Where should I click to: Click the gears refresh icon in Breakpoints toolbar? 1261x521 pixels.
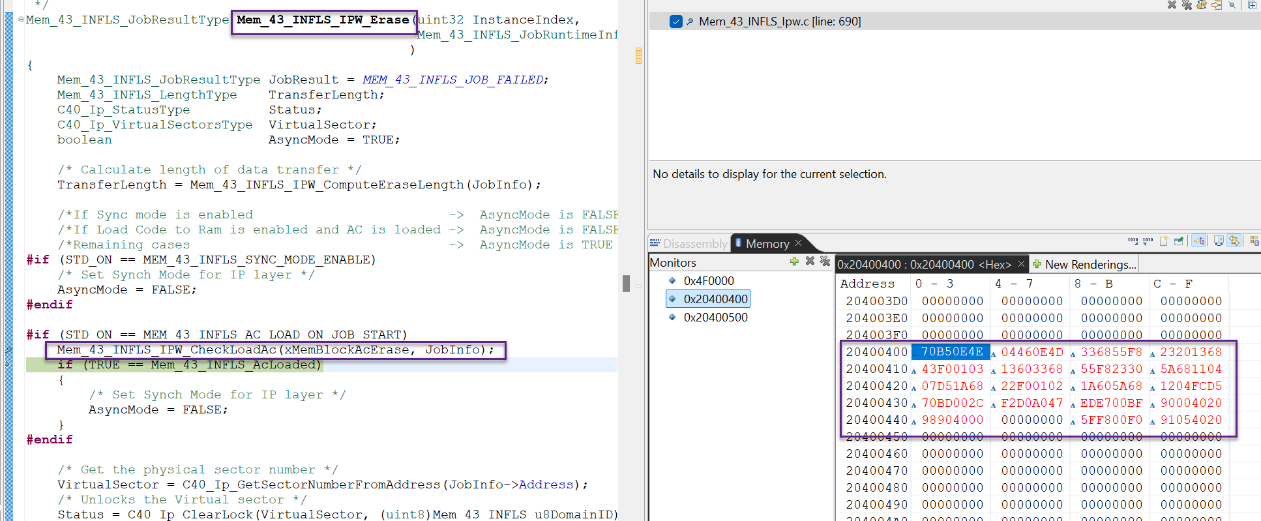pos(1202,5)
